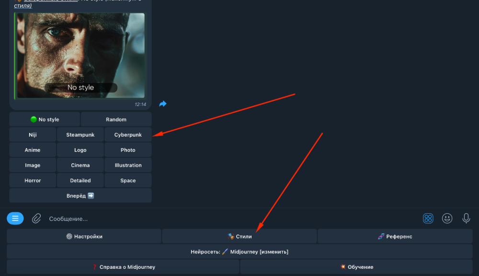
Task: Open the No style preview image
Action: tap(80, 55)
